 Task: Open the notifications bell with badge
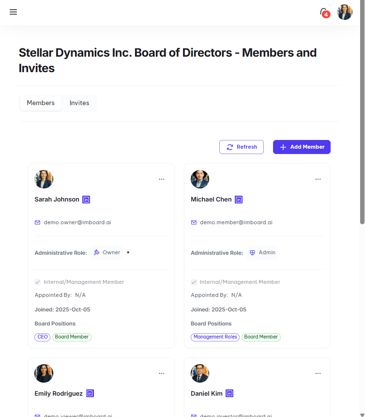coord(324,13)
